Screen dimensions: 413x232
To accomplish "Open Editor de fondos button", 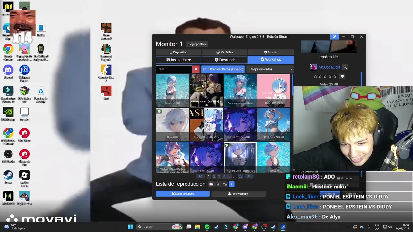I will pos(183,194).
